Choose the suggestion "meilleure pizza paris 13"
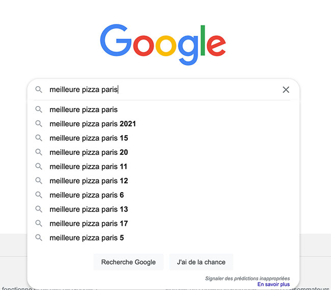 pos(89,209)
